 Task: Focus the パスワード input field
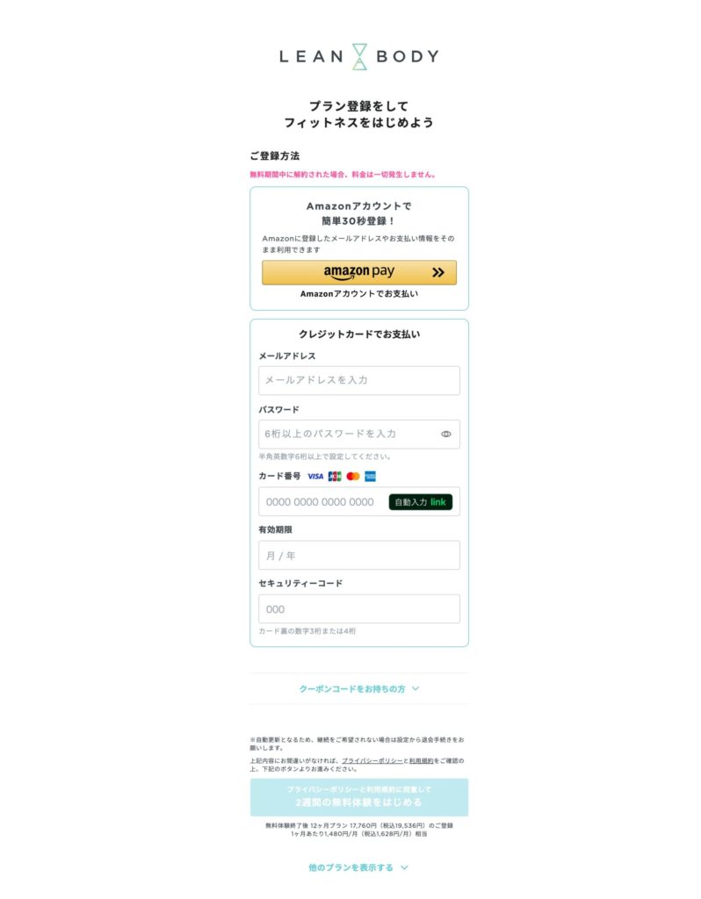point(359,434)
